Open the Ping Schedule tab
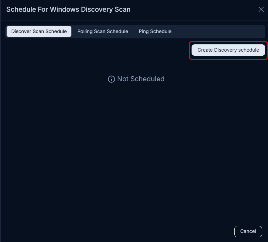The height and width of the screenshot is (242, 268). tap(155, 31)
